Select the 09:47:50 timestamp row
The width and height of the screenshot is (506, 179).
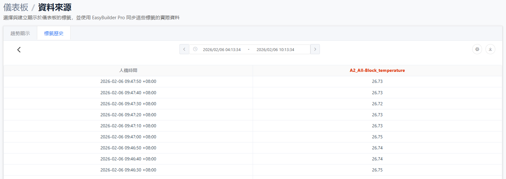[x=128, y=82]
